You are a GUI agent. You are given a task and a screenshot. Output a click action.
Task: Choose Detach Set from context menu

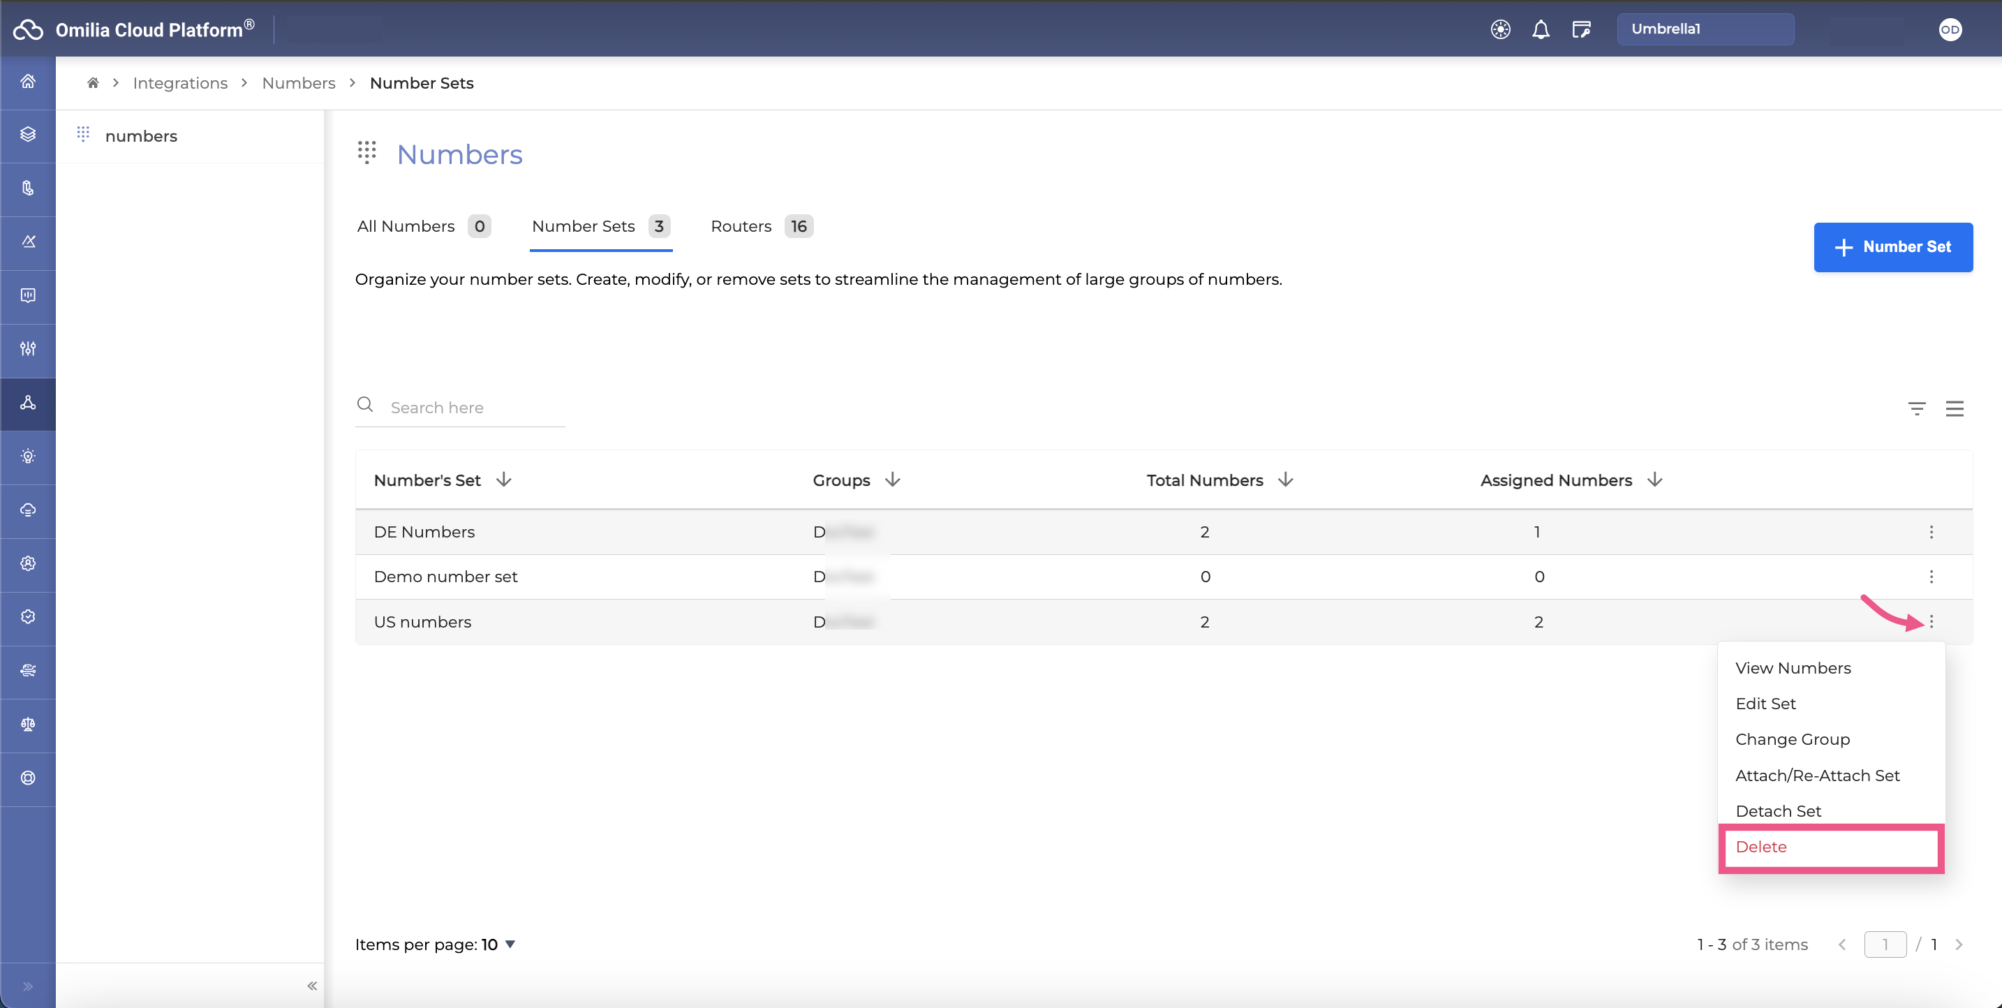[1778, 810]
